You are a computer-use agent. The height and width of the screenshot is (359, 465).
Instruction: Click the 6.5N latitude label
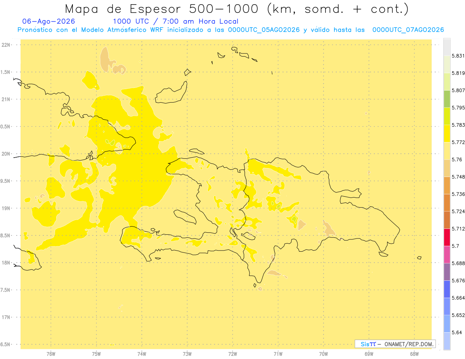tap(5, 345)
